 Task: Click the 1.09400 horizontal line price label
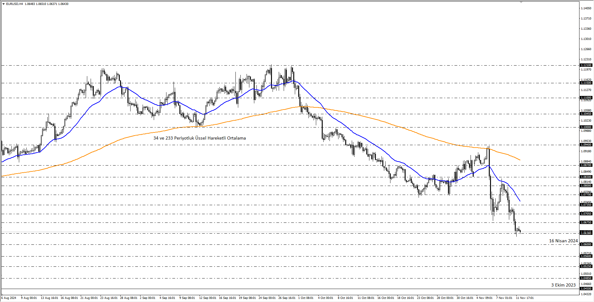click(x=586, y=145)
